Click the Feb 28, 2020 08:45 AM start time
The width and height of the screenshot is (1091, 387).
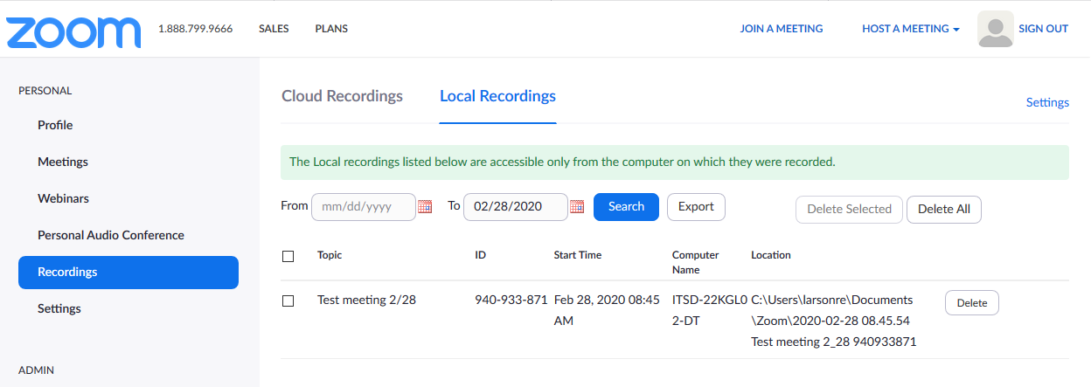click(x=607, y=310)
